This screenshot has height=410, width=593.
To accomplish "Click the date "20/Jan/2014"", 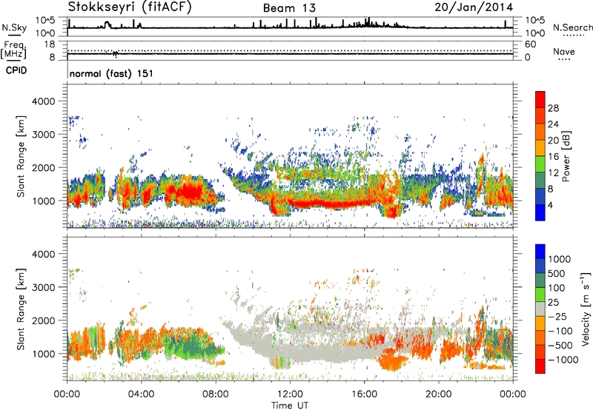I will tap(474, 7).
